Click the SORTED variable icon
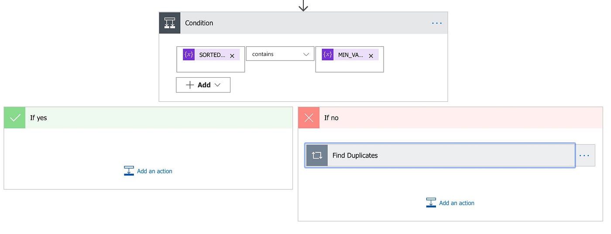This screenshot has height=234, width=611. (x=189, y=55)
